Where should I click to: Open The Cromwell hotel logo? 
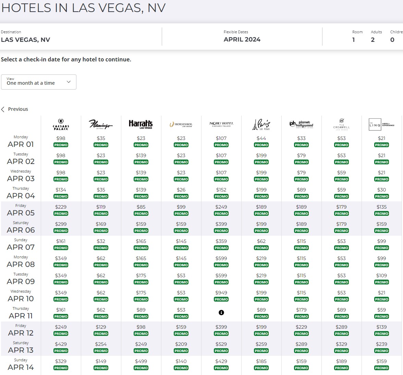click(341, 124)
